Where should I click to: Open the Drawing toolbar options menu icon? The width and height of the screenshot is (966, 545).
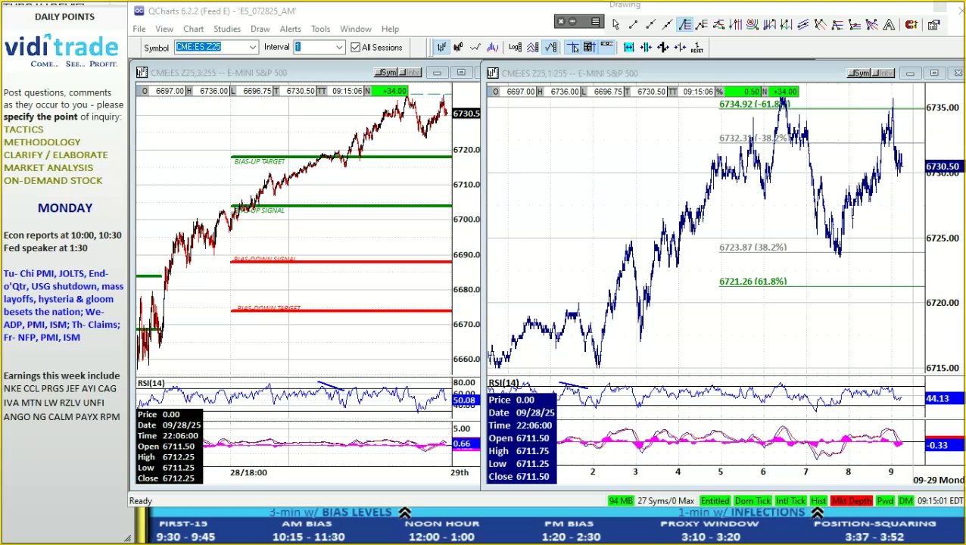pyautogui.click(x=596, y=22)
